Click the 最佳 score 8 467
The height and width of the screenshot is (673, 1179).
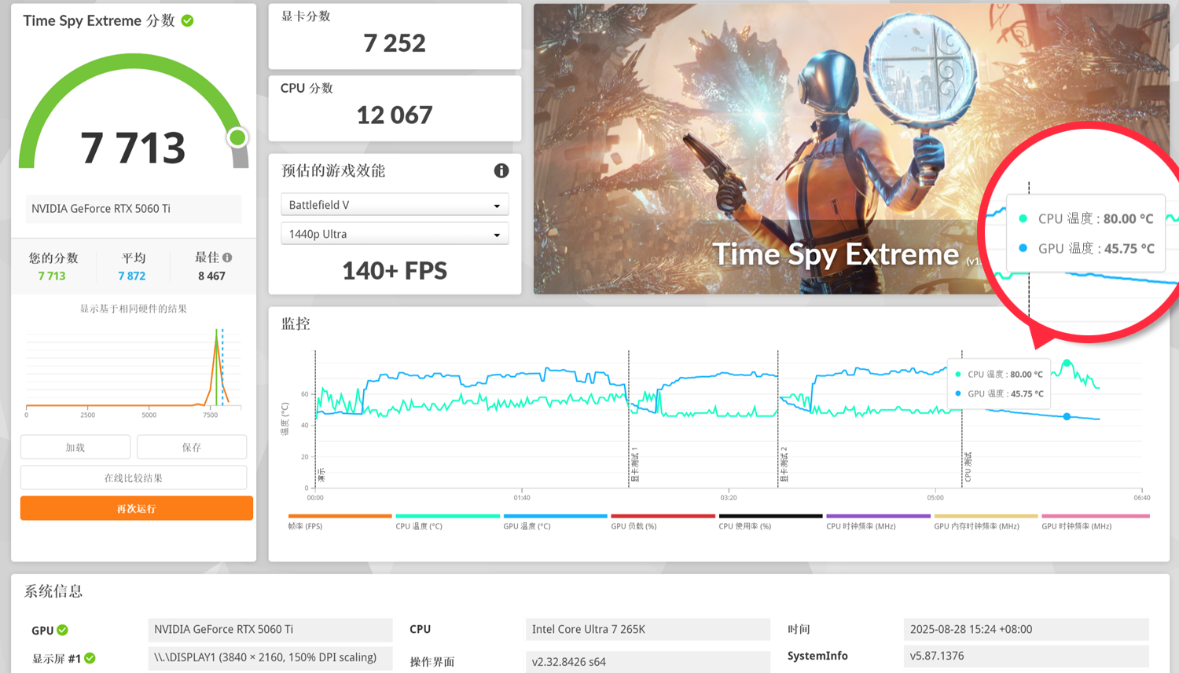[211, 276]
